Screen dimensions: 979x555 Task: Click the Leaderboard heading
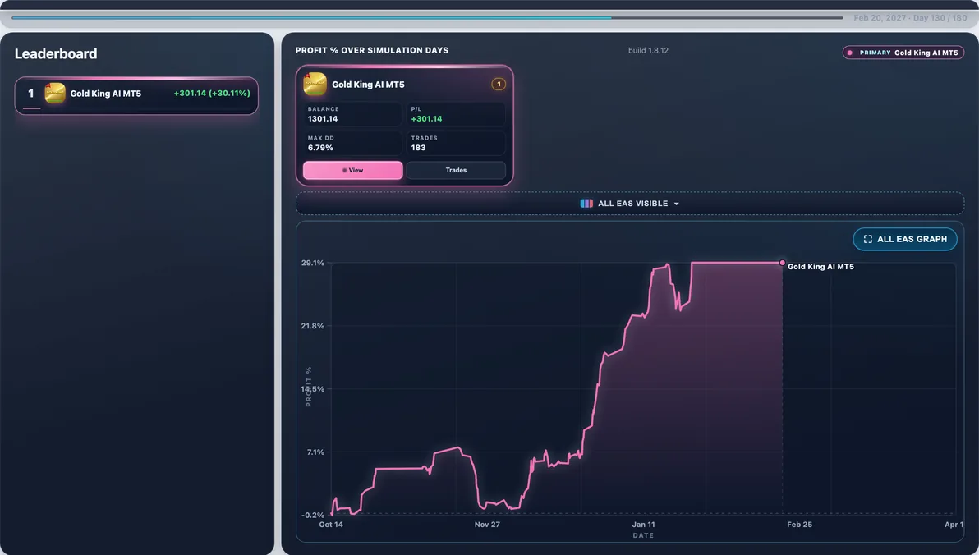(x=56, y=53)
